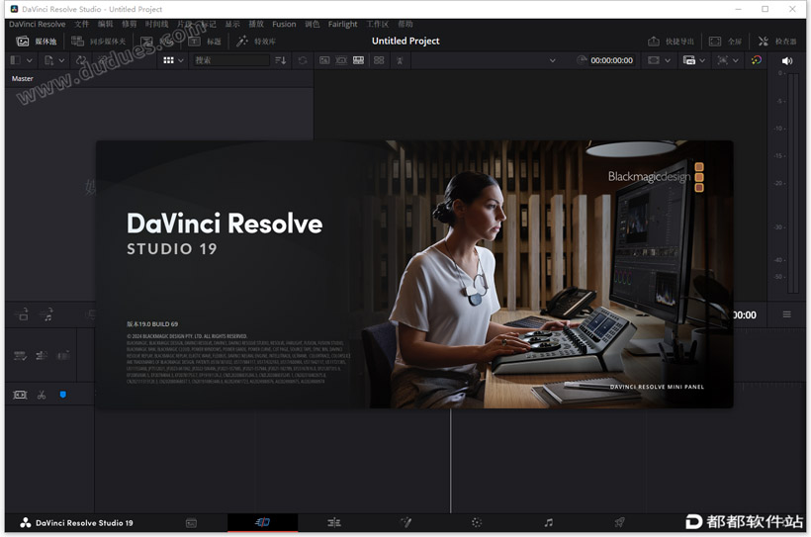Click the clock icon beside timecode
Image resolution: width=811 pixels, height=537 pixels.
click(x=582, y=60)
